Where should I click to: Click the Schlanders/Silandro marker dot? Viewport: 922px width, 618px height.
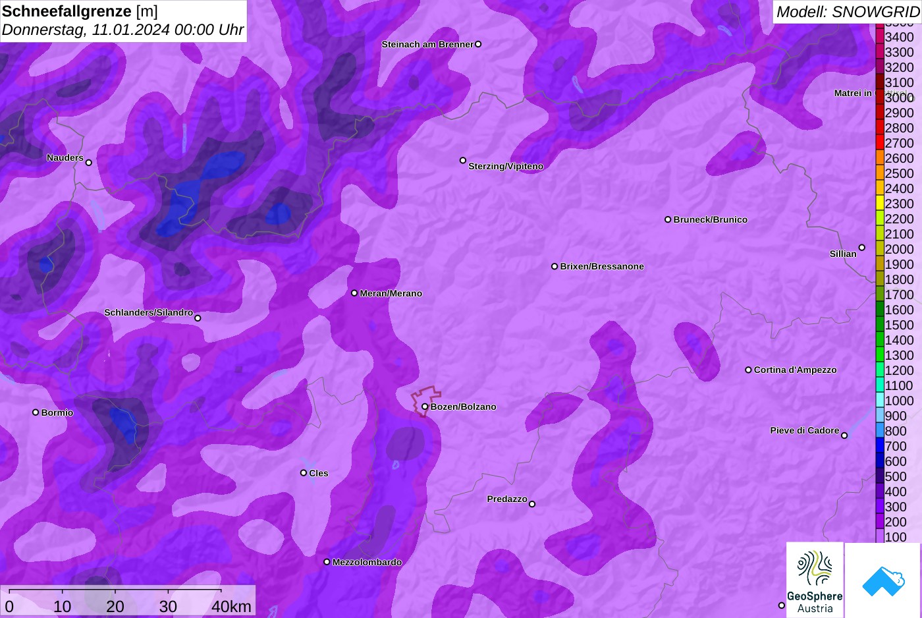[198, 318]
